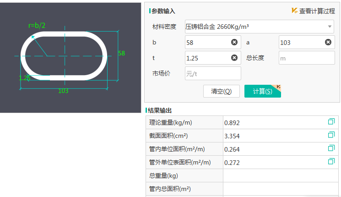Click the 截面面积(cm²) label
Image resolution: width=341 pixels, height=197 pixels.
click(x=168, y=136)
